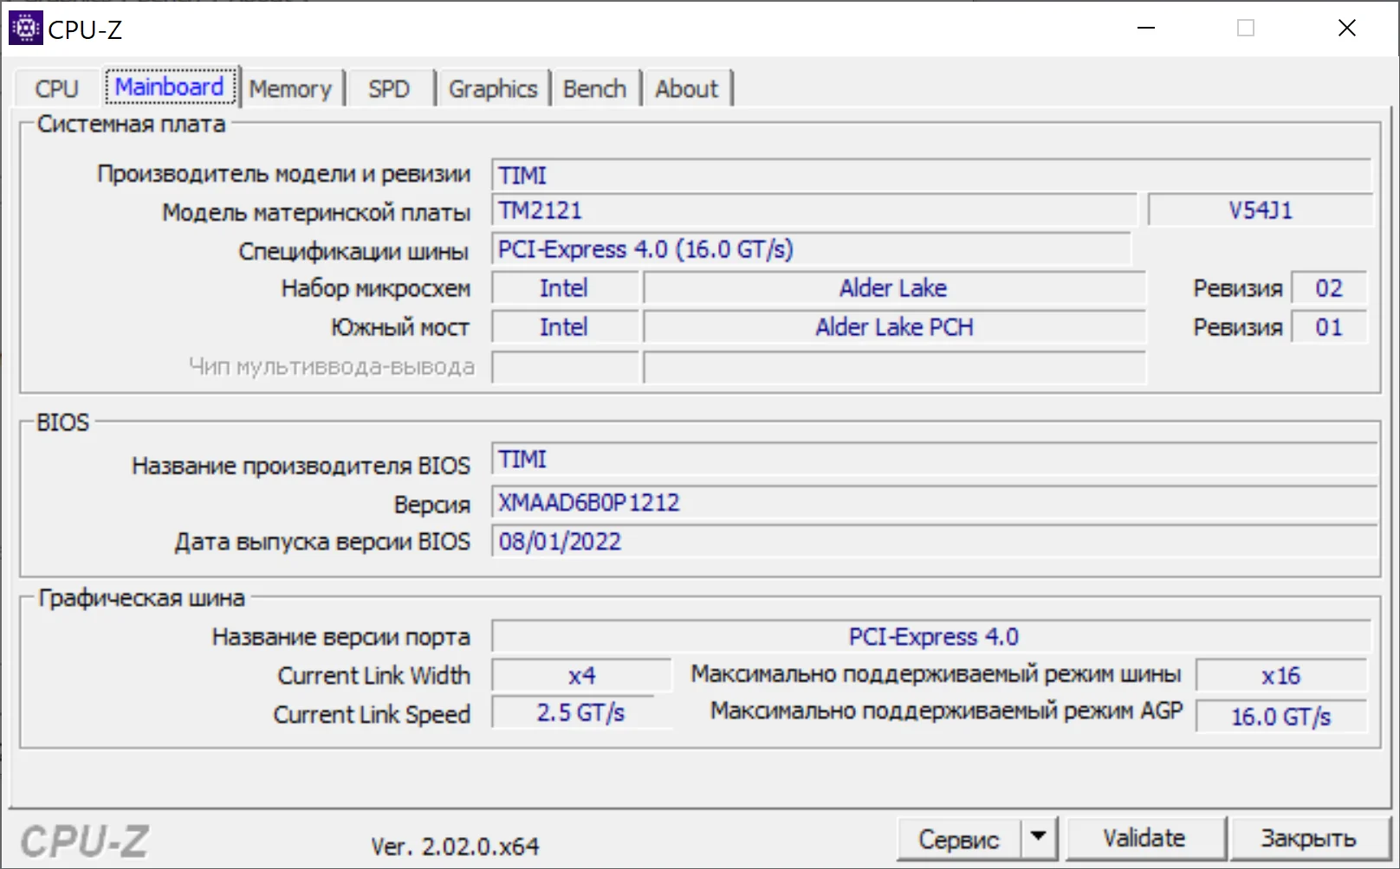Go to the SPD tab
This screenshot has height=869, width=1400.
pyautogui.click(x=389, y=88)
